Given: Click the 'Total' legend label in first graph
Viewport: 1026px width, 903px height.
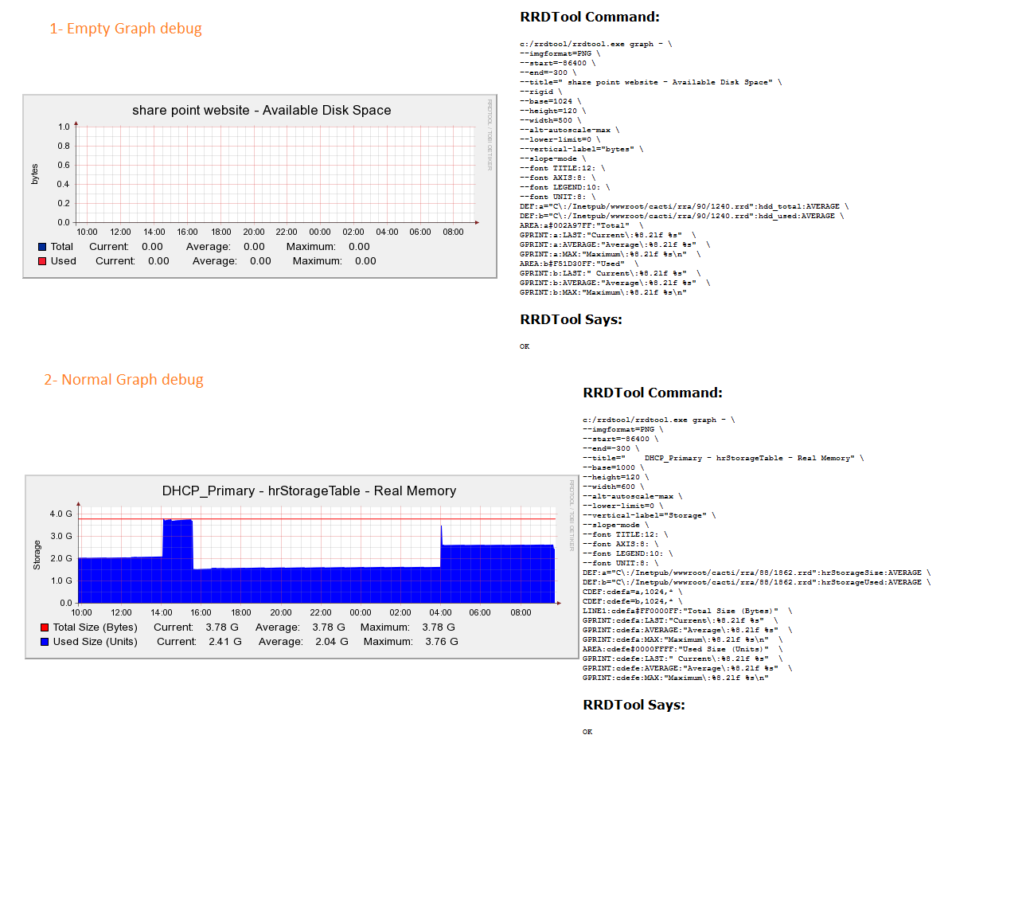Looking at the screenshot, I should (x=62, y=247).
